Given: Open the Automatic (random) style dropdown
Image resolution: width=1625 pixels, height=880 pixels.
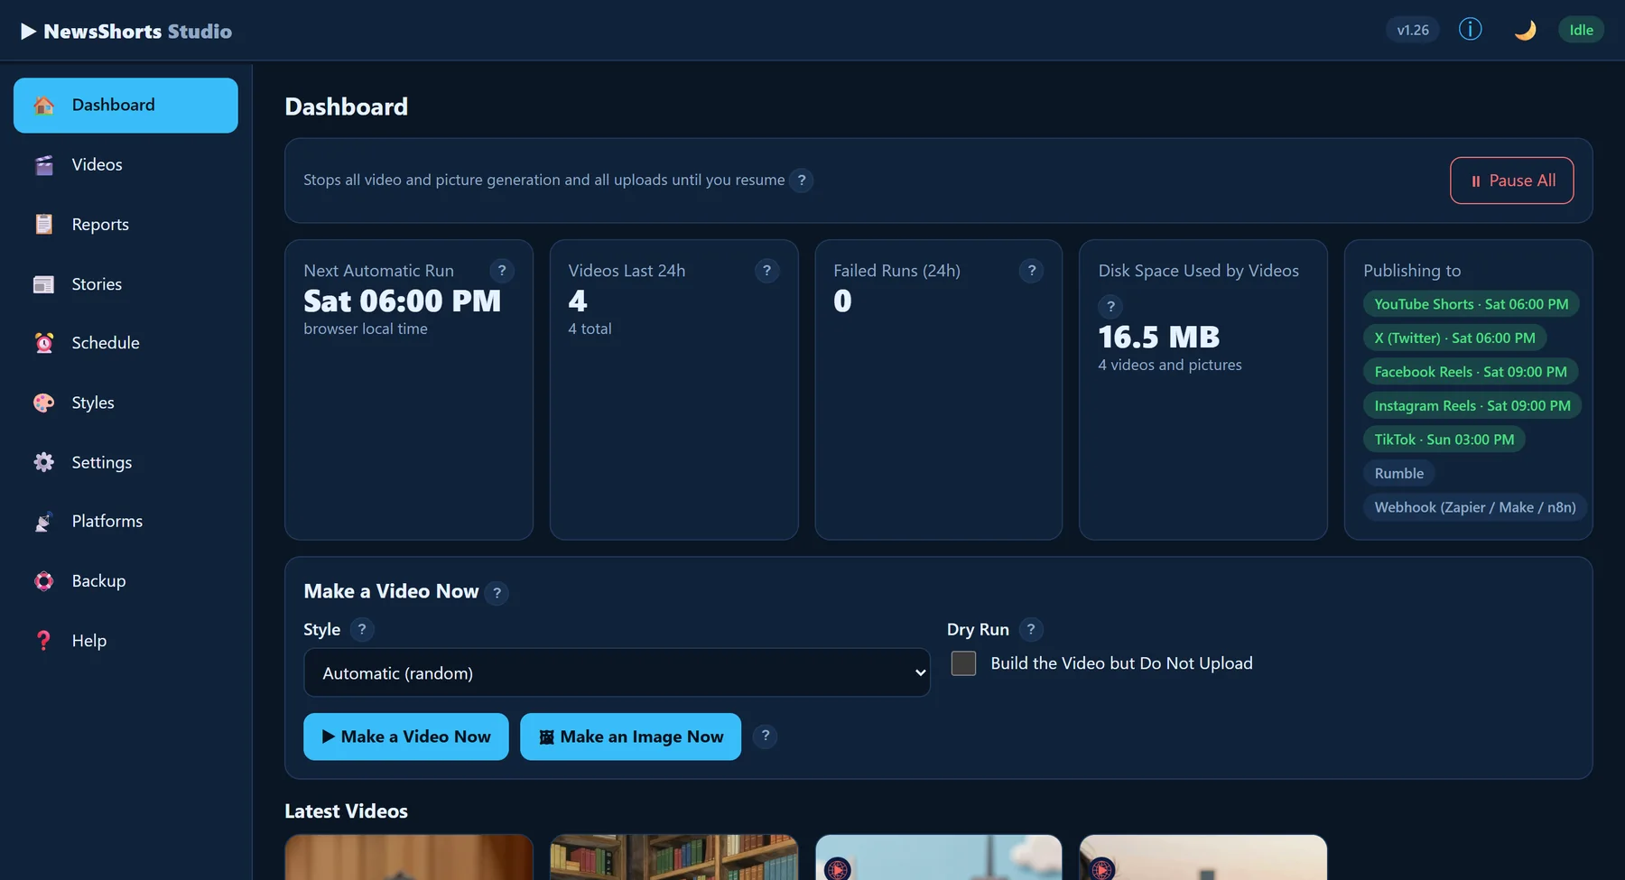Looking at the screenshot, I should (x=617, y=672).
